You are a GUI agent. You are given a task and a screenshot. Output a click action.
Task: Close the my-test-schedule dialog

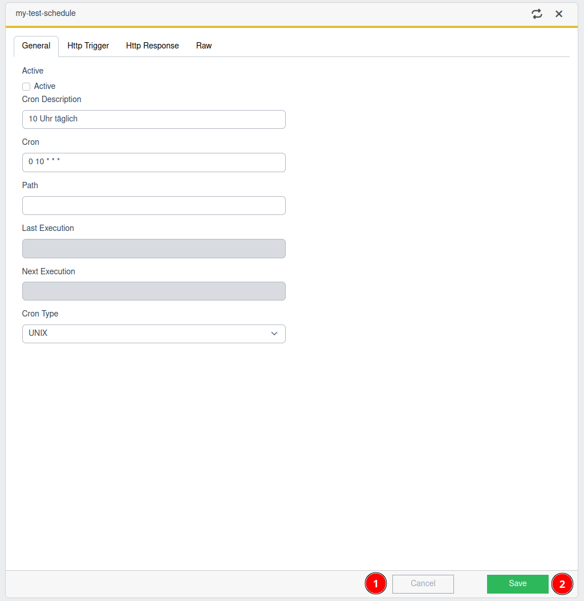(559, 14)
